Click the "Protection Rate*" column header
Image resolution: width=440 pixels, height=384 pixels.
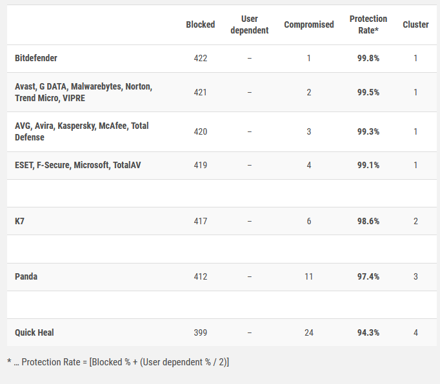[x=368, y=24]
